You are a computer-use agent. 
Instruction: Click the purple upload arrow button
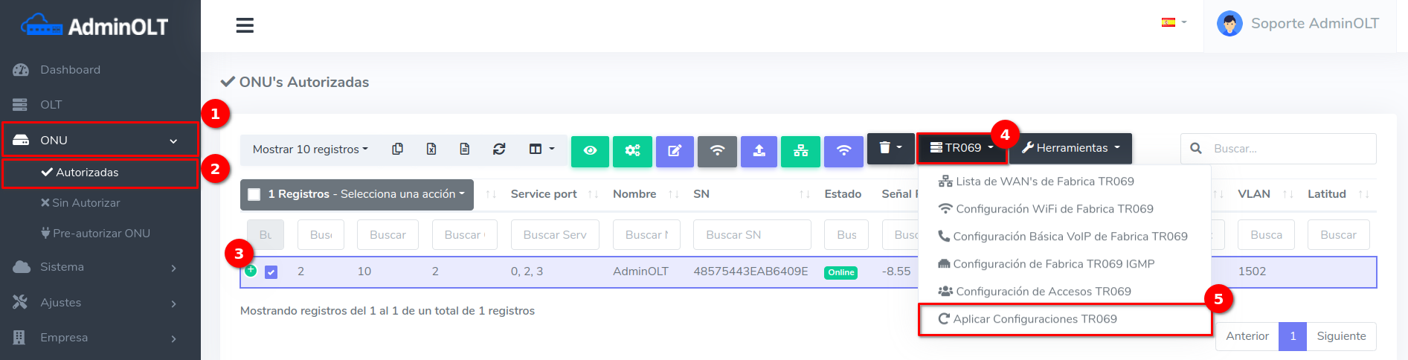tap(759, 150)
